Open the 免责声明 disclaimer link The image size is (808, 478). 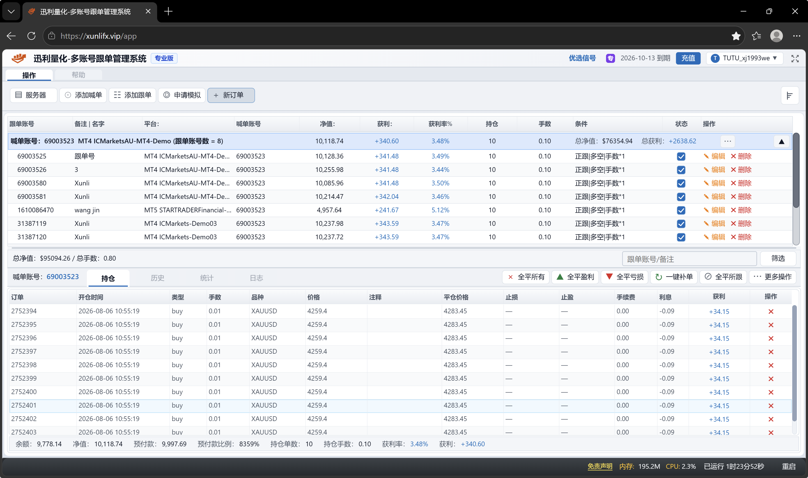(x=600, y=466)
